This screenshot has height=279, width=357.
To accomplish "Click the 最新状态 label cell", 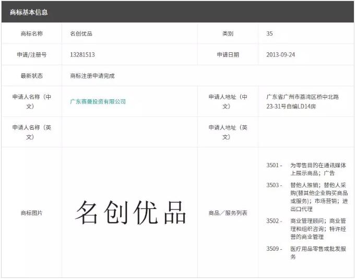I will pos(32,76).
